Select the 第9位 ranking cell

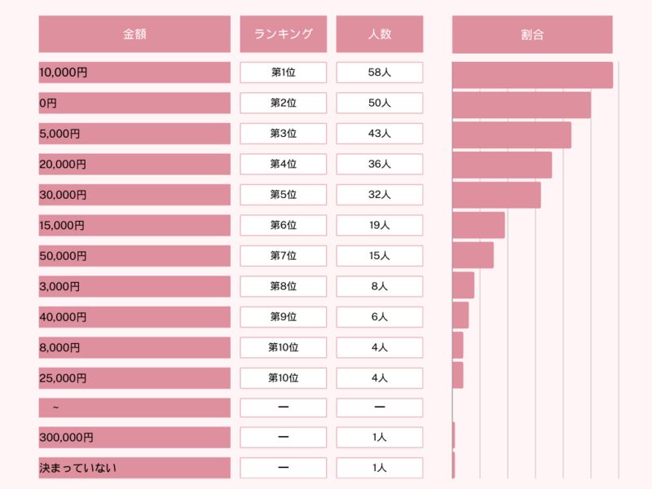pos(283,317)
